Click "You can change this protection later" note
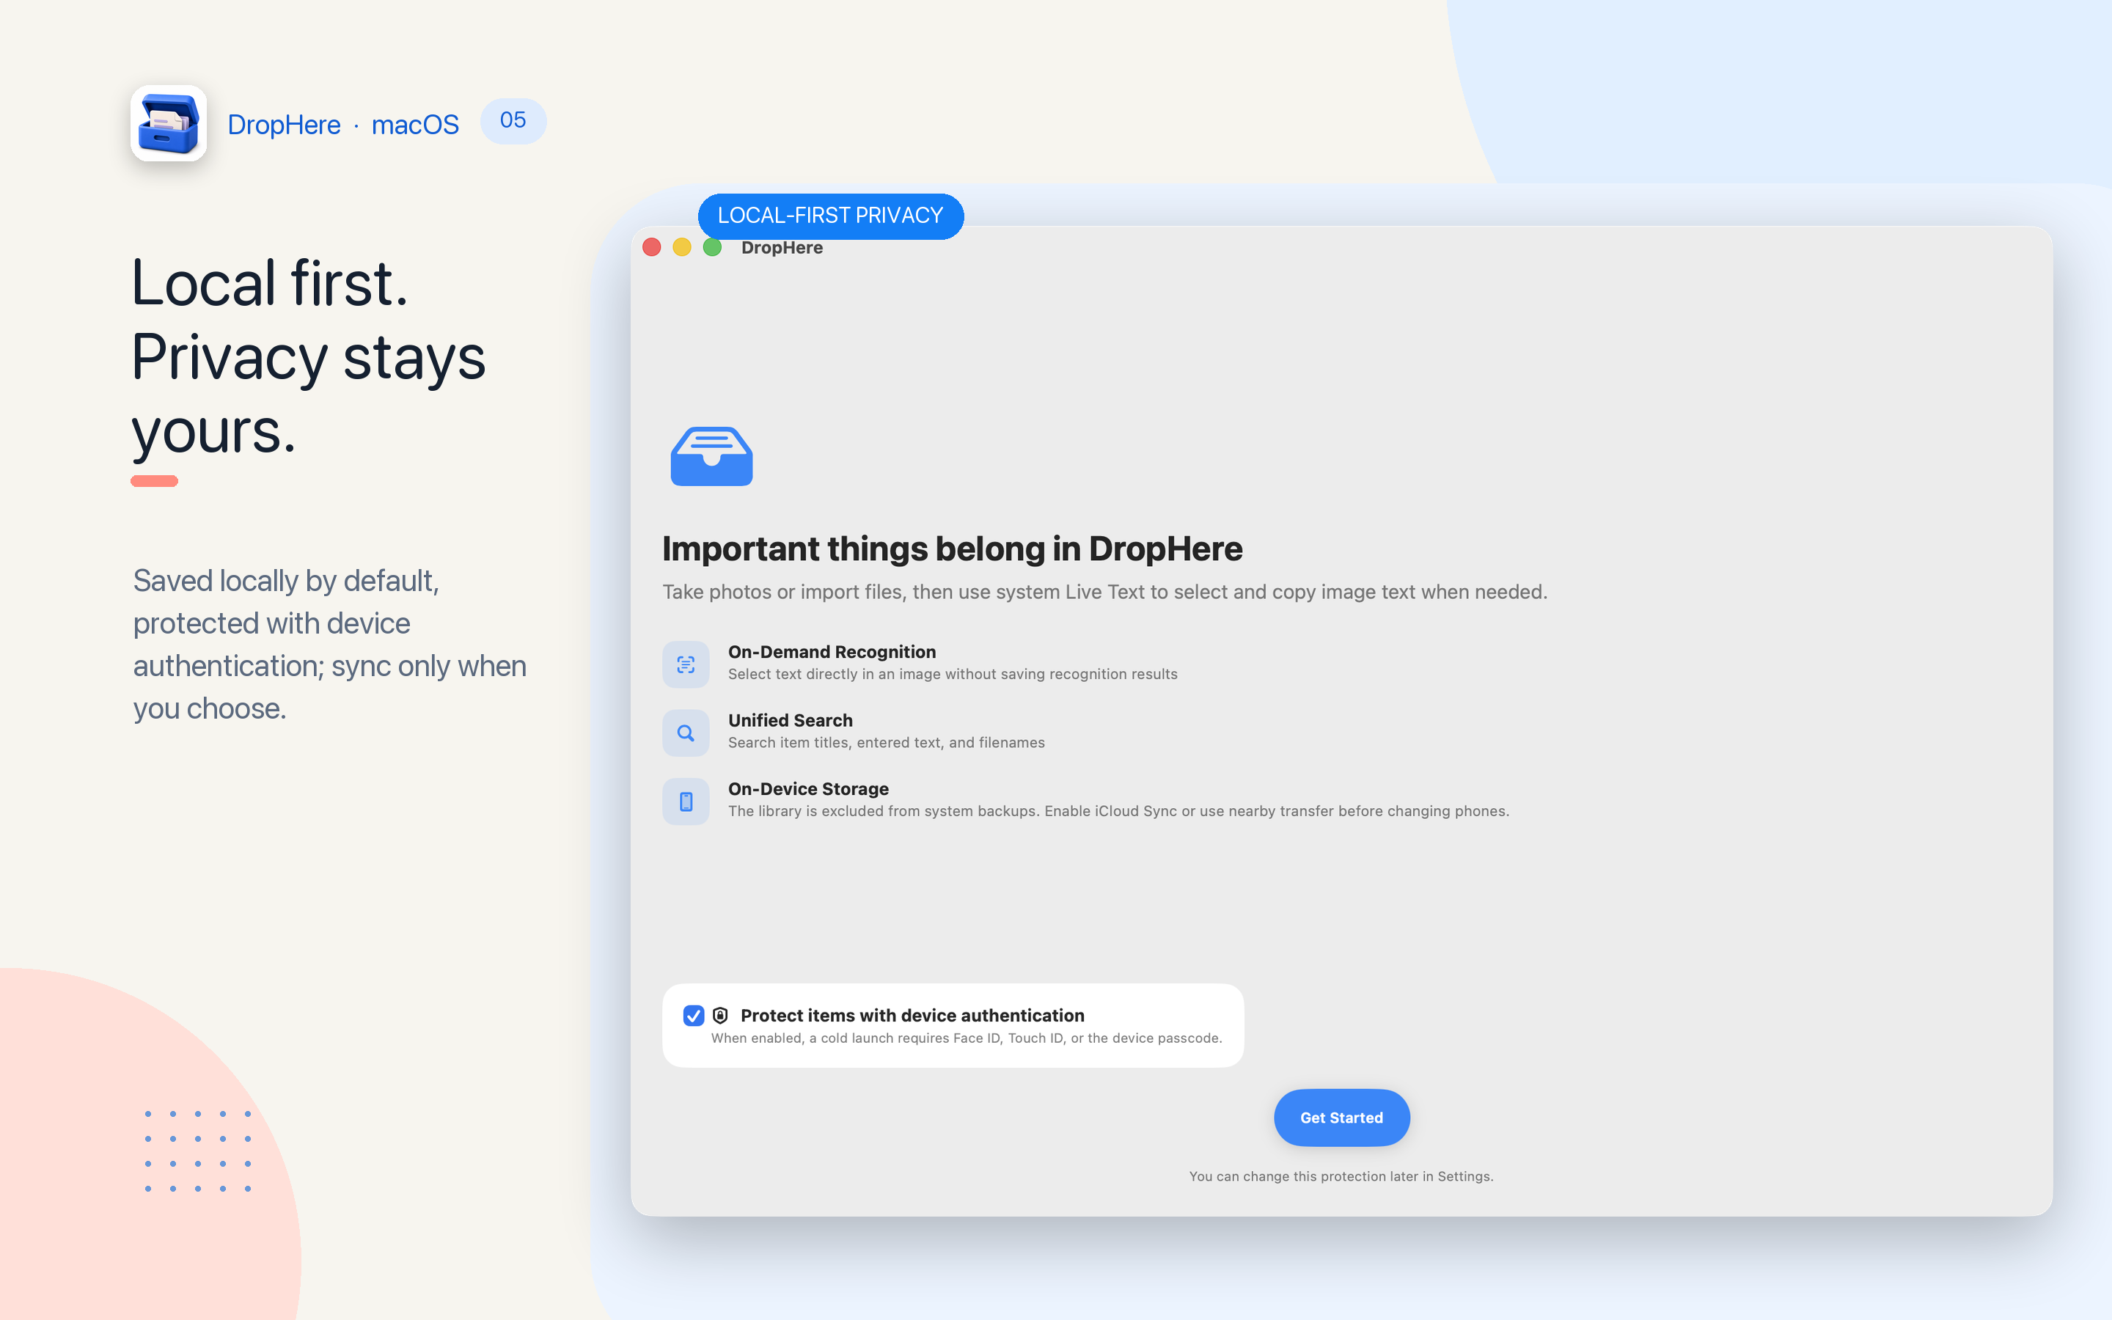Viewport: 2112px width, 1320px height. (x=1341, y=1177)
